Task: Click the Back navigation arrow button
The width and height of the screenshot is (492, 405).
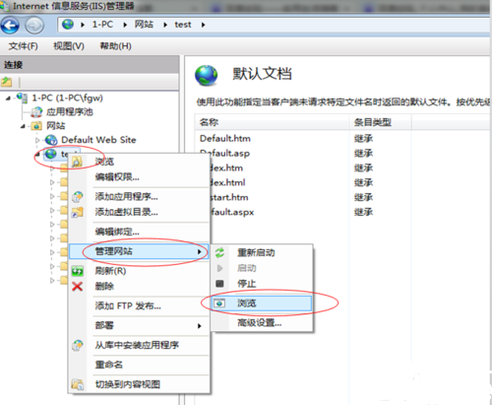Action: pos(10,26)
